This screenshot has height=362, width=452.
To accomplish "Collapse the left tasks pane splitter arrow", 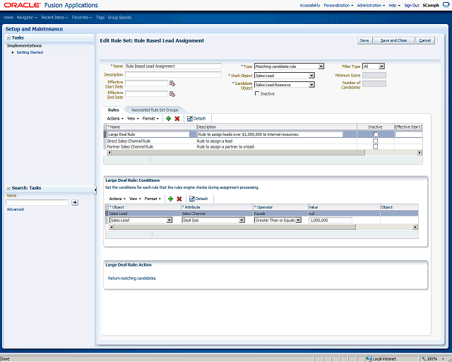I will pos(95,189).
